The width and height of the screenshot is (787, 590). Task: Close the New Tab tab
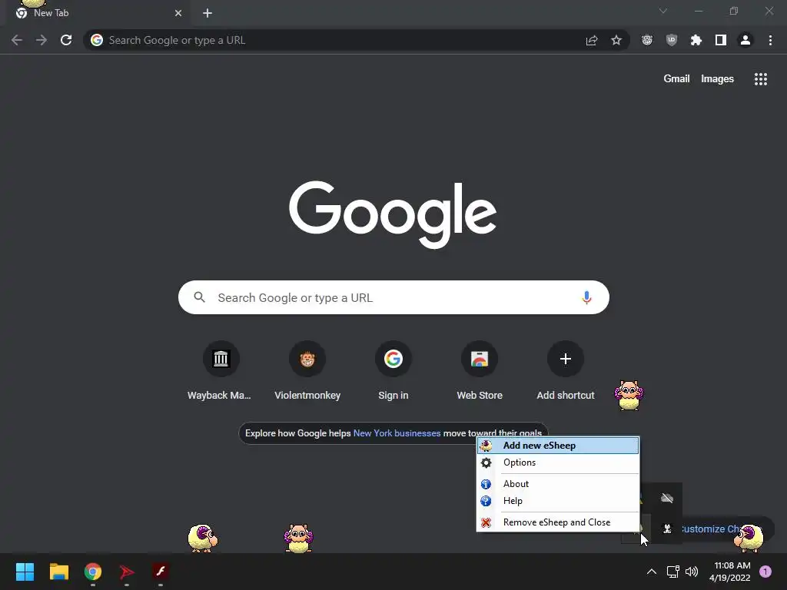tap(178, 13)
